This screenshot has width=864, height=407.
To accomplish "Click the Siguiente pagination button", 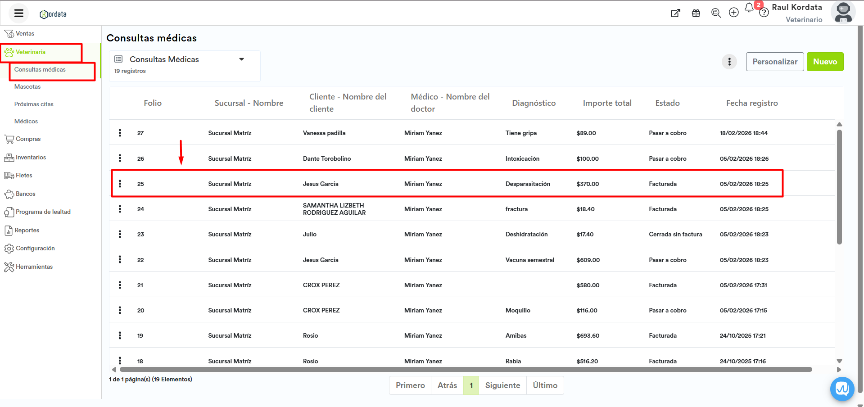I will pos(502,385).
